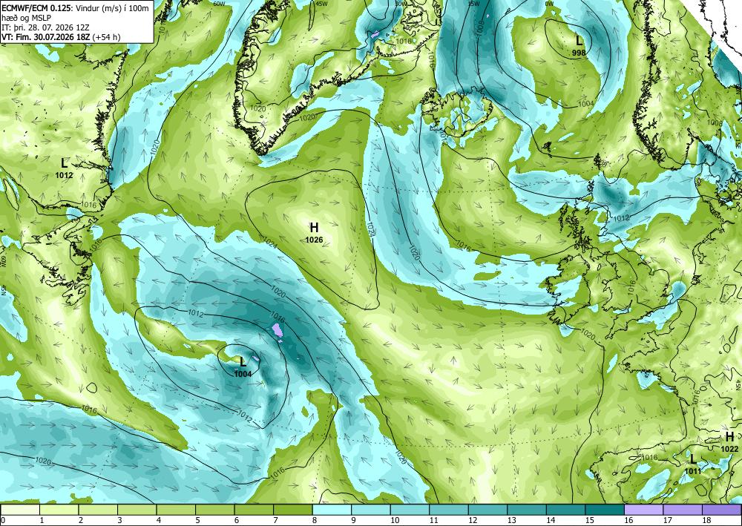The width and height of the screenshot is (742, 526).
Task: Select the legend swatch between 7 and 8
Action: [293, 510]
